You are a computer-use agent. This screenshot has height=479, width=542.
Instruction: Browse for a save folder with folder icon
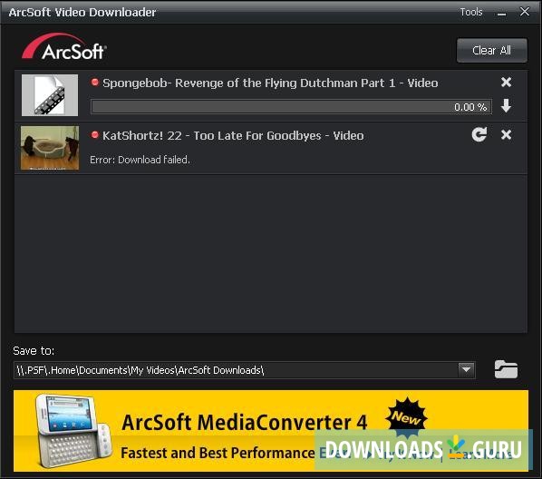click(x=506, y=369)
